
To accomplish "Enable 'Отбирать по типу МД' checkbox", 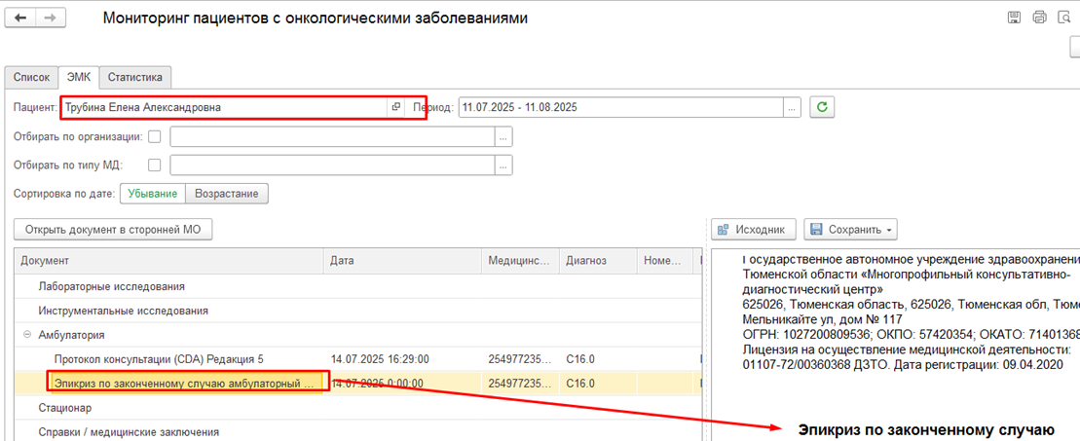I will [154, 165].
